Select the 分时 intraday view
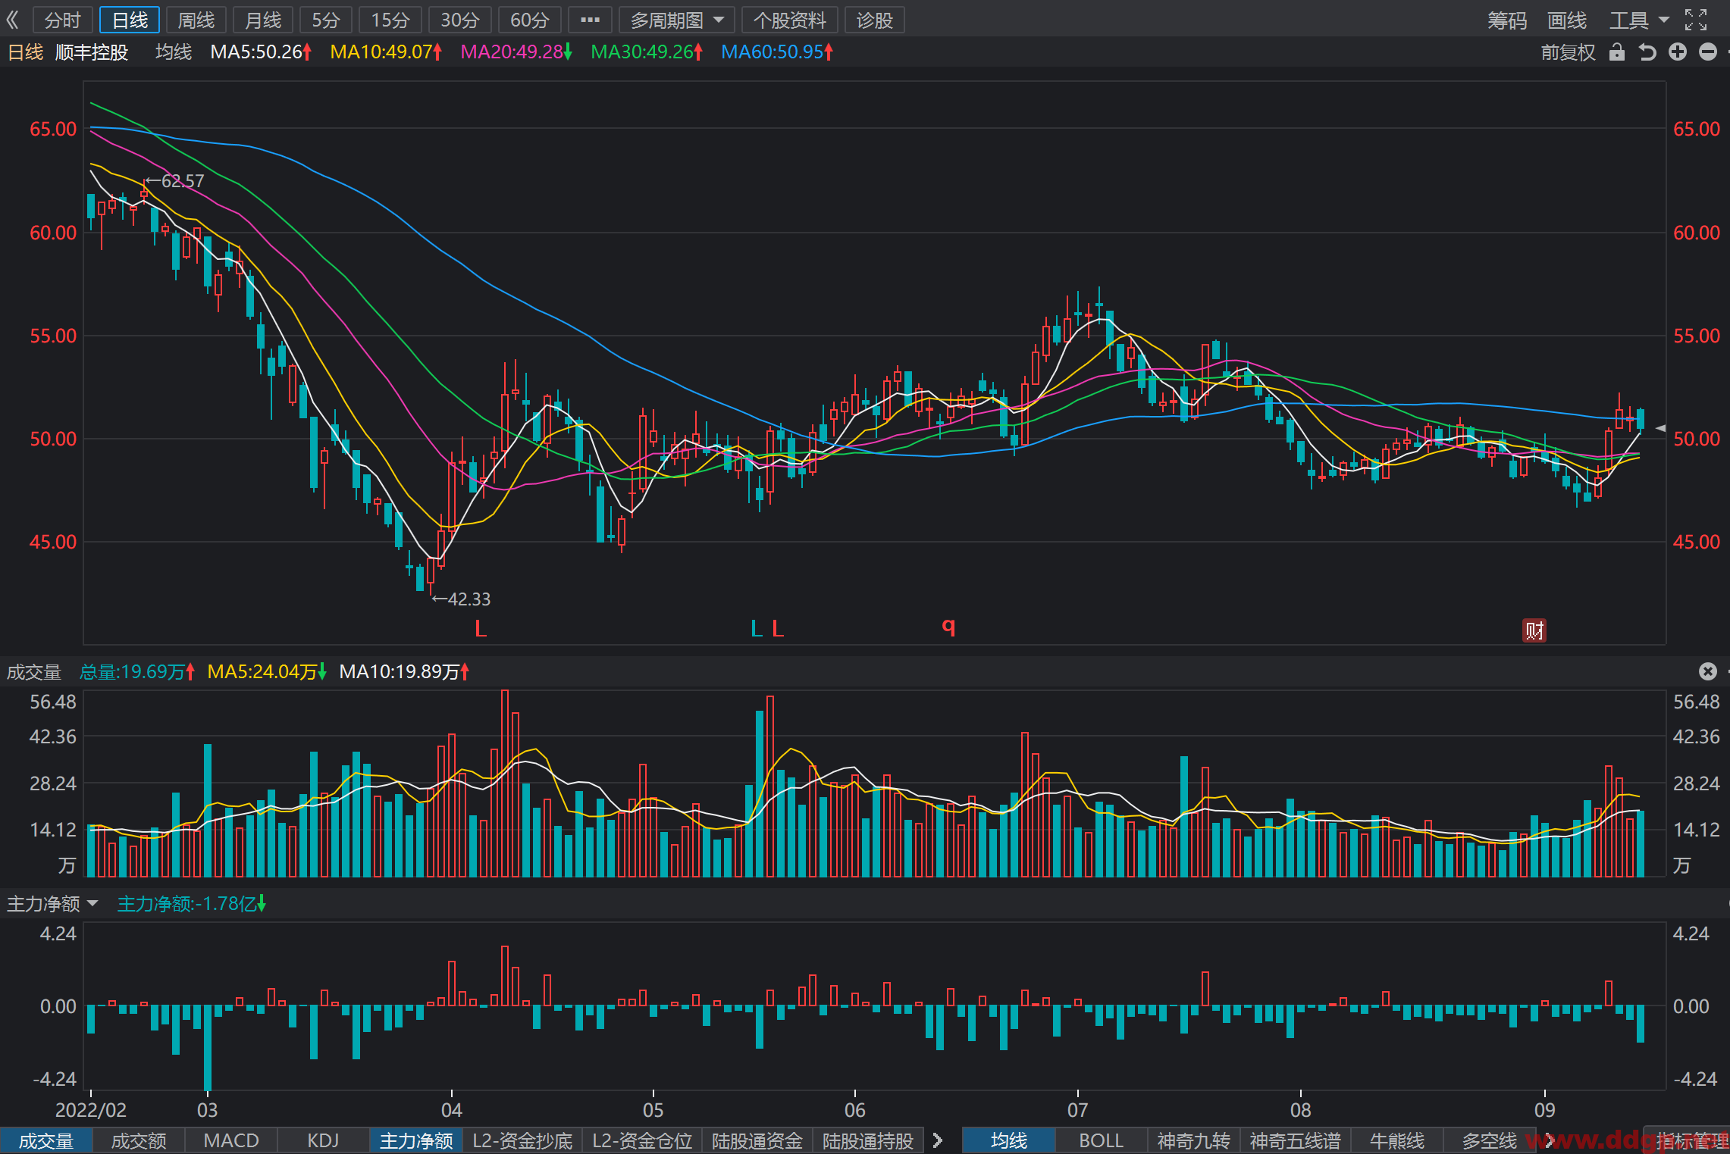Image resolution: width=1730 pixels, height=1154 pixels. tap(62, 20)
